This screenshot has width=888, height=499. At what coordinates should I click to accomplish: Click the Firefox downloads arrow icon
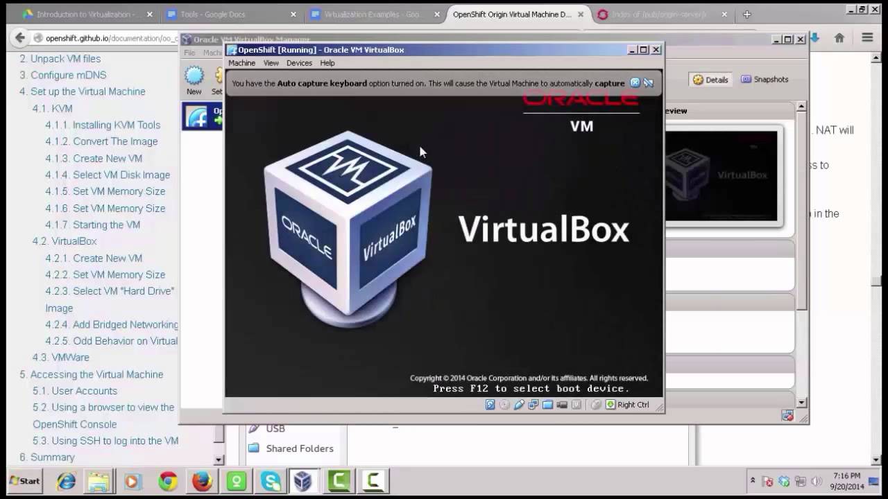(x=815, y=38)
